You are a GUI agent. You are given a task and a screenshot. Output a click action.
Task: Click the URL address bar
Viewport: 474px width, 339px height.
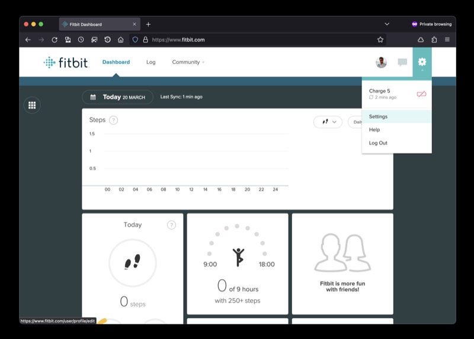pyautogui.click(x=261, y=40)
